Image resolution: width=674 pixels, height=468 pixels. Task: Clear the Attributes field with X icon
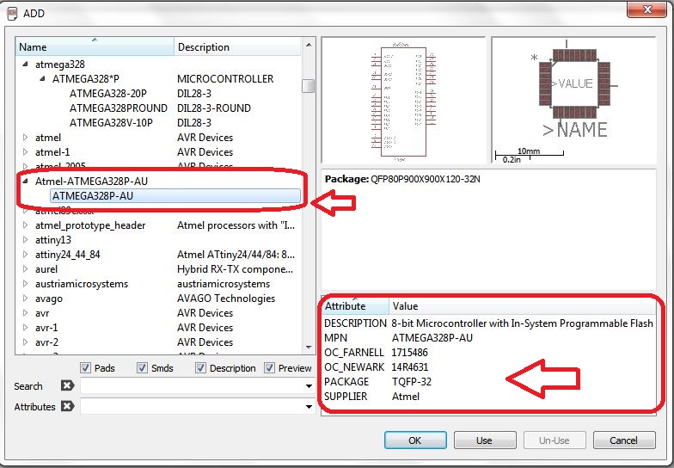click(x=67, y=406)
